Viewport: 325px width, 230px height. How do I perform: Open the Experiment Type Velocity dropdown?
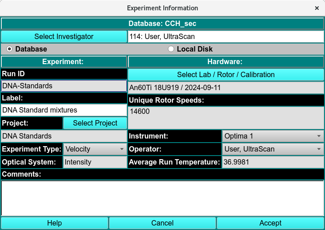[x=95, y=149]
